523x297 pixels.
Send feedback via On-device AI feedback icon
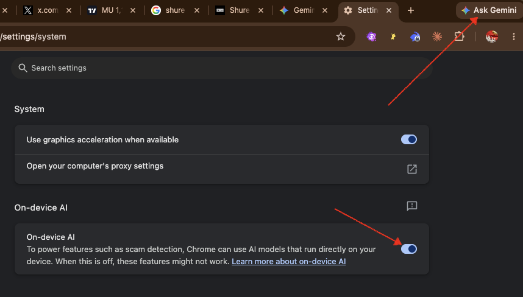(412, 206)
